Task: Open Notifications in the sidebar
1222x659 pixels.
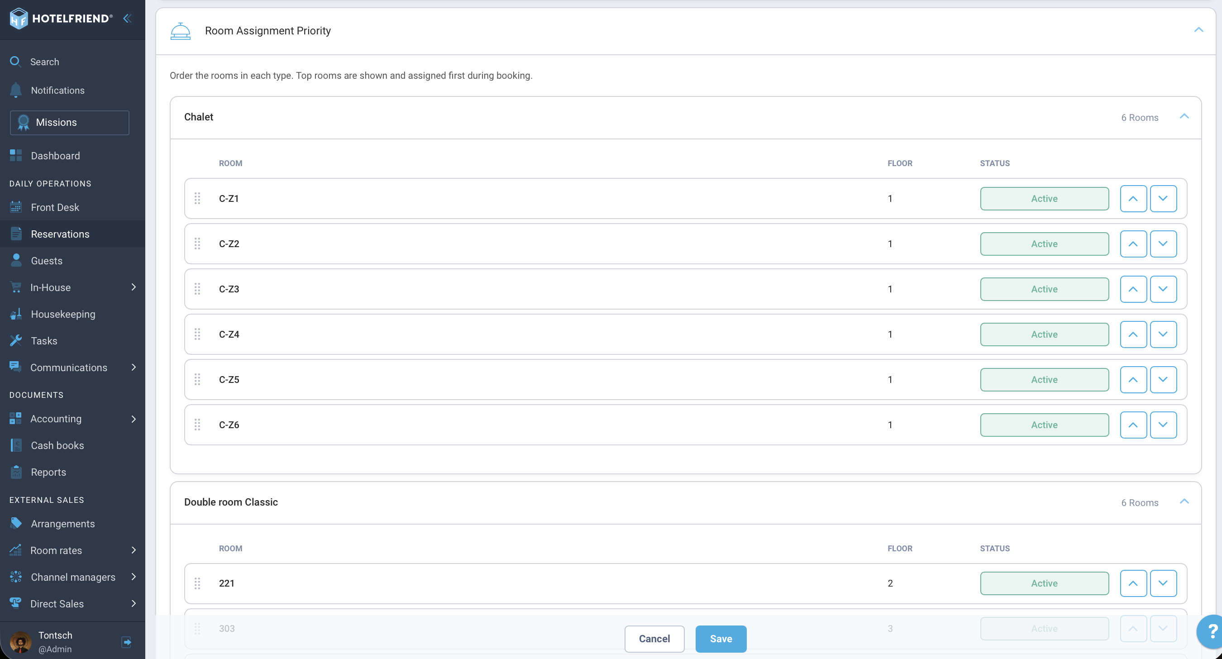Action: pyautogui.click(x=72, y=90)
